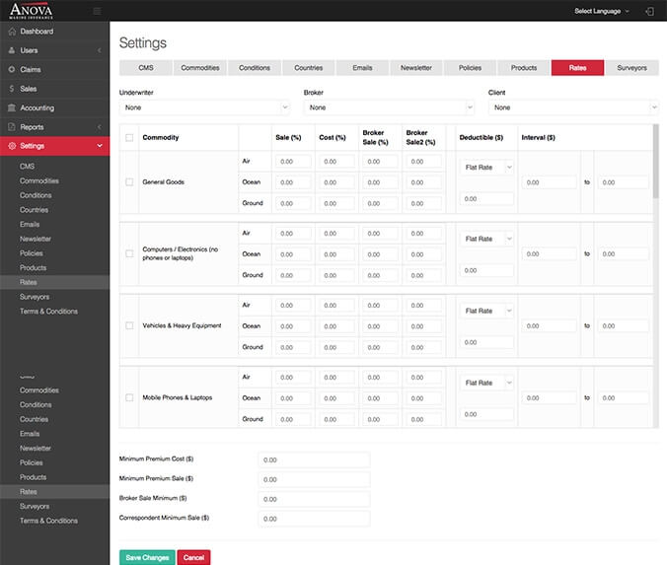
Task: Click the Users person icon in sidebar
Action: tap(12, 50)
